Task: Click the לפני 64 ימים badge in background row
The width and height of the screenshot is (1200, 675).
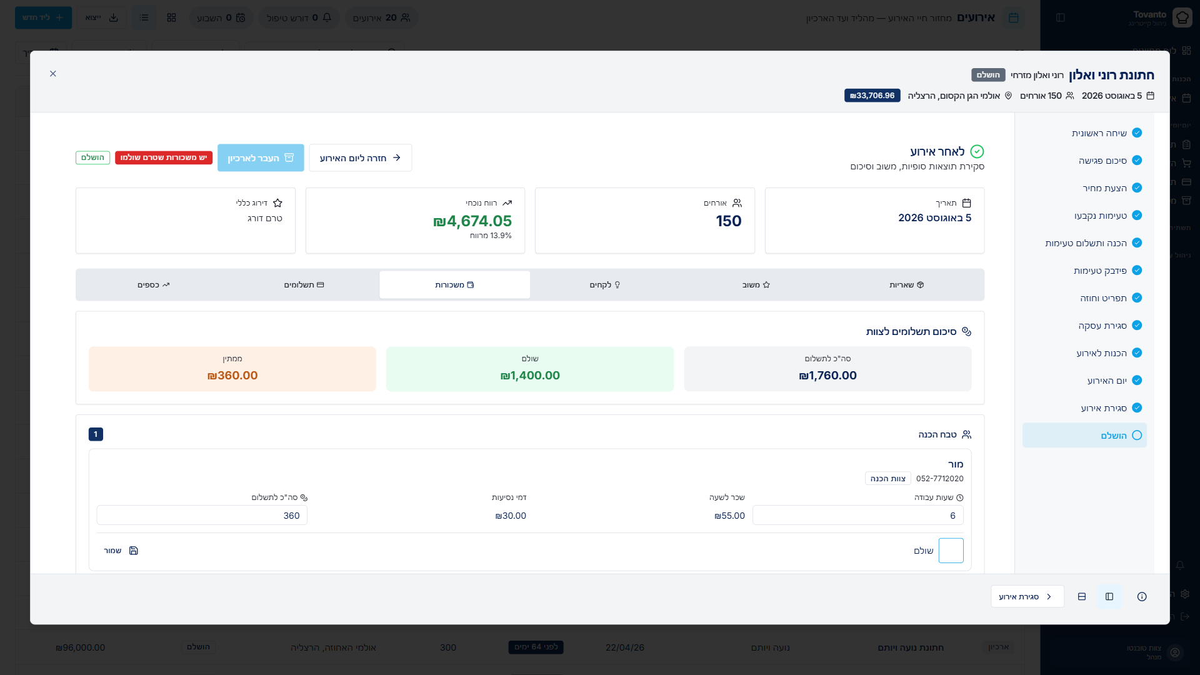Action: tap(536, 647)
